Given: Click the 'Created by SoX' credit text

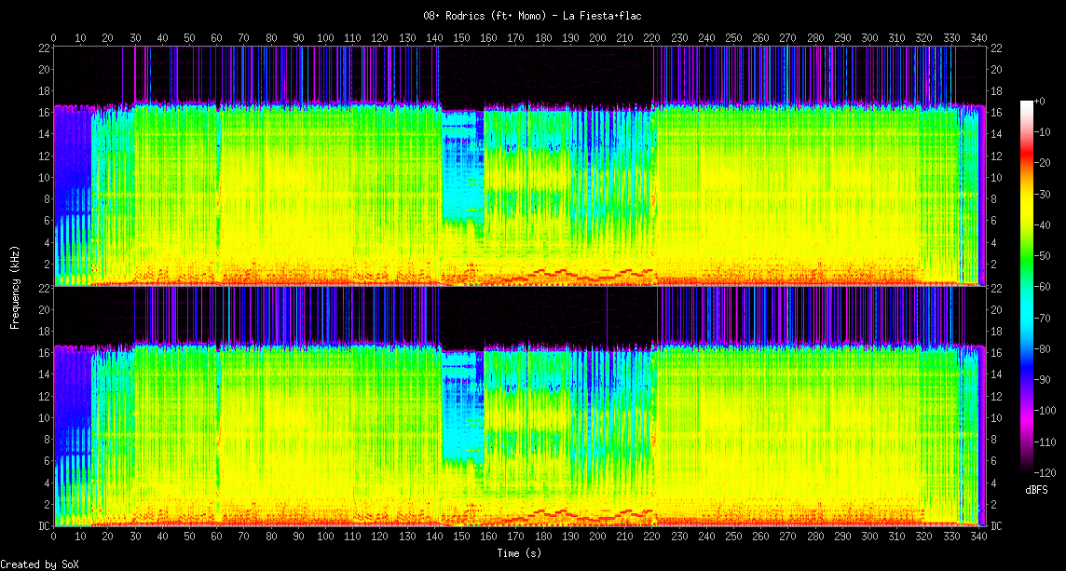Looking at the screenshot, I should [x=32, y=564].
